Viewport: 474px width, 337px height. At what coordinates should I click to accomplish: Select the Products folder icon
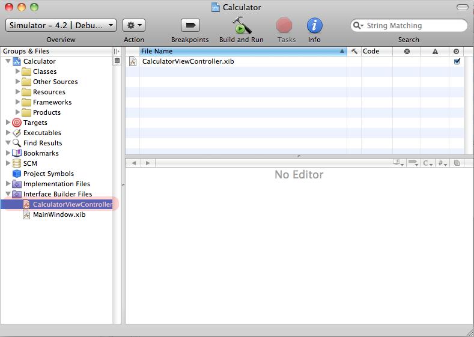click(x=26, y=112)
